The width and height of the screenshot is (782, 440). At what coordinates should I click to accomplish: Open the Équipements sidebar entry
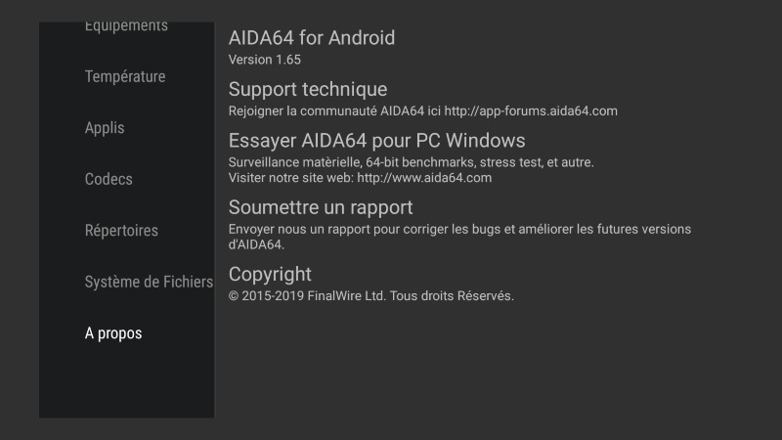coord(126,26)
